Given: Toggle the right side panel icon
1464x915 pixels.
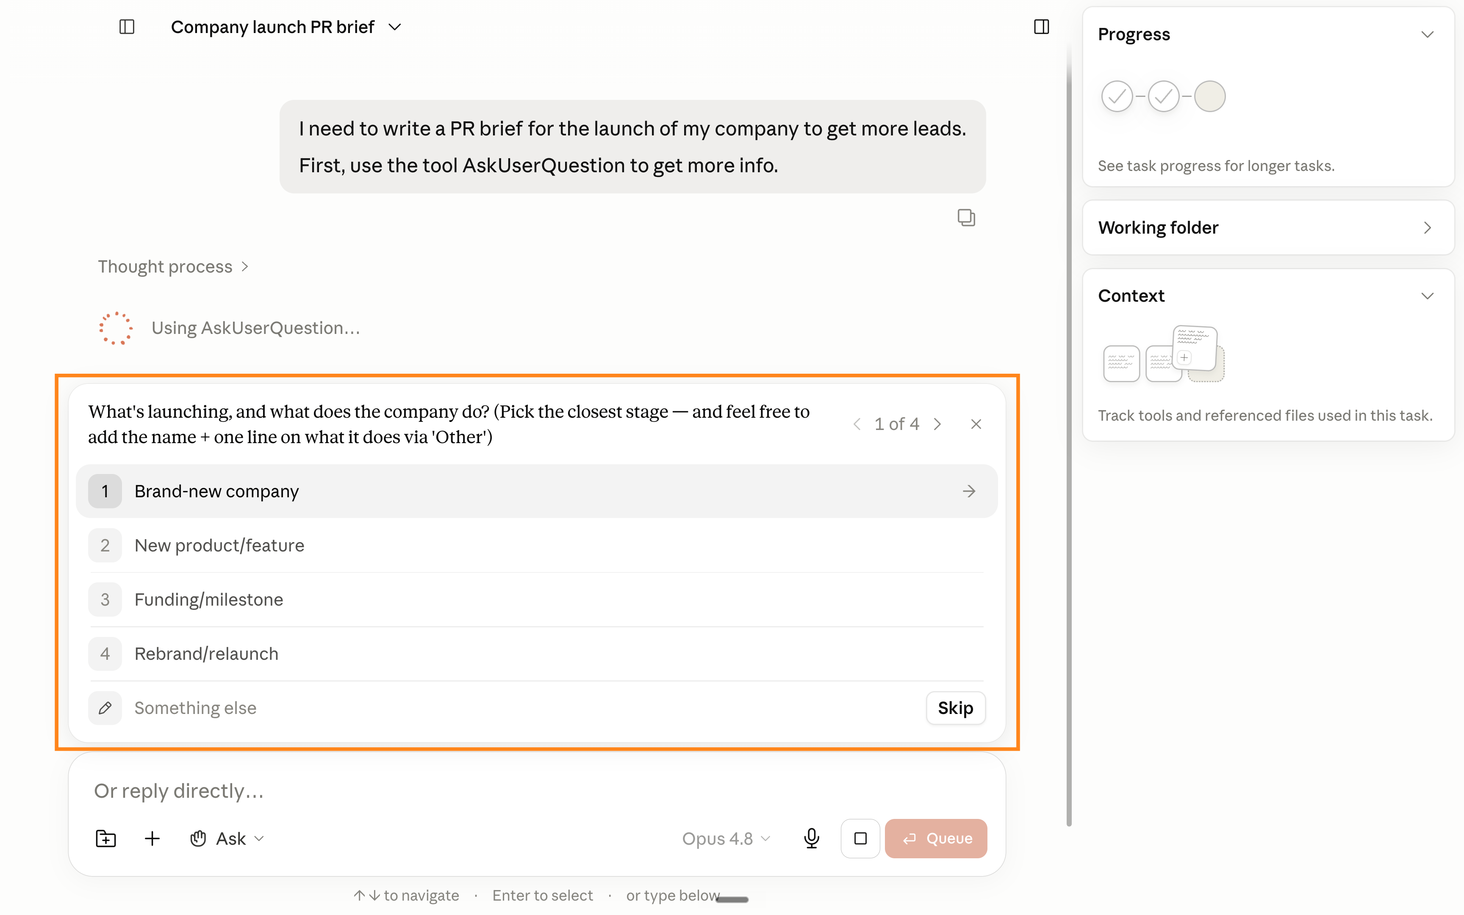Looking at the screenshot, I should (1041, 27).
